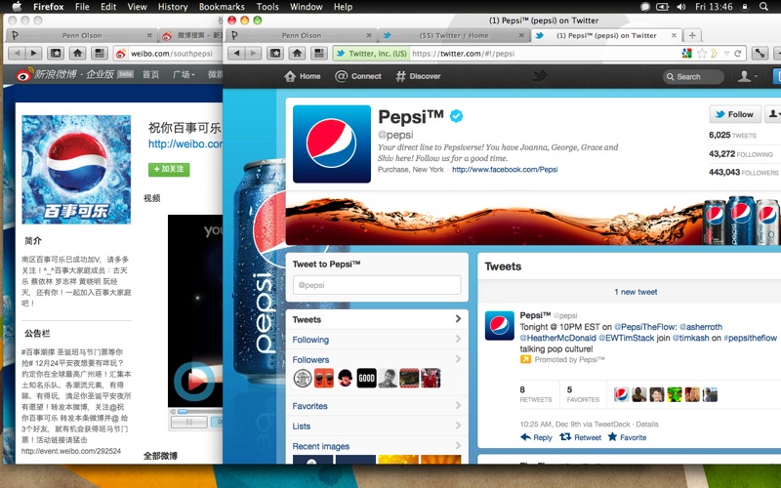Open the History menu
The width and height of the screenshot is (781, 488).
pos(173,7)
